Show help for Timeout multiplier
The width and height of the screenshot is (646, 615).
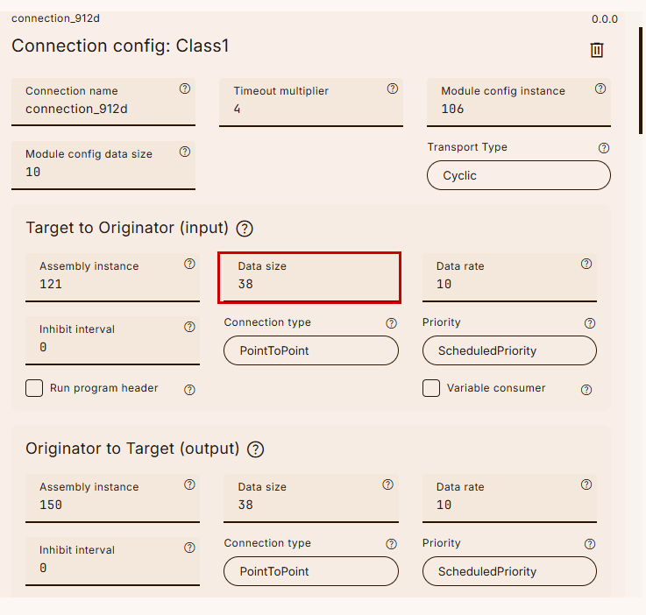pos(392,88)
